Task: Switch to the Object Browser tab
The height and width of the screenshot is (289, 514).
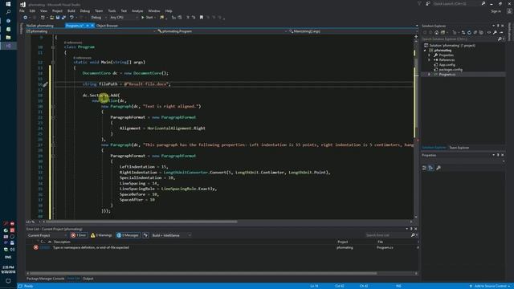Action: [x=107, y=26]
